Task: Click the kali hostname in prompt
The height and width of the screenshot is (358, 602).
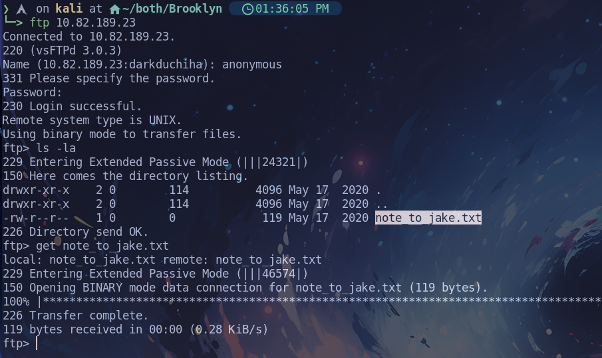Action: [69, 9]
